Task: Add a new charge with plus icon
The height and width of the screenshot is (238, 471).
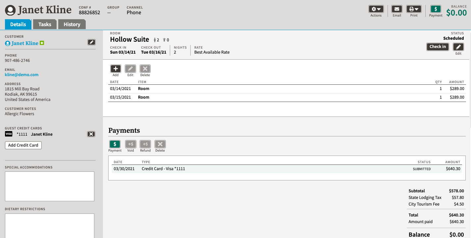Action: (115, 69)
